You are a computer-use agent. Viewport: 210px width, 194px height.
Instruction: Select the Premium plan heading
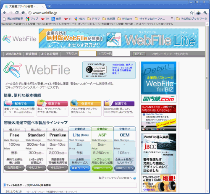[x=58, y=135]
